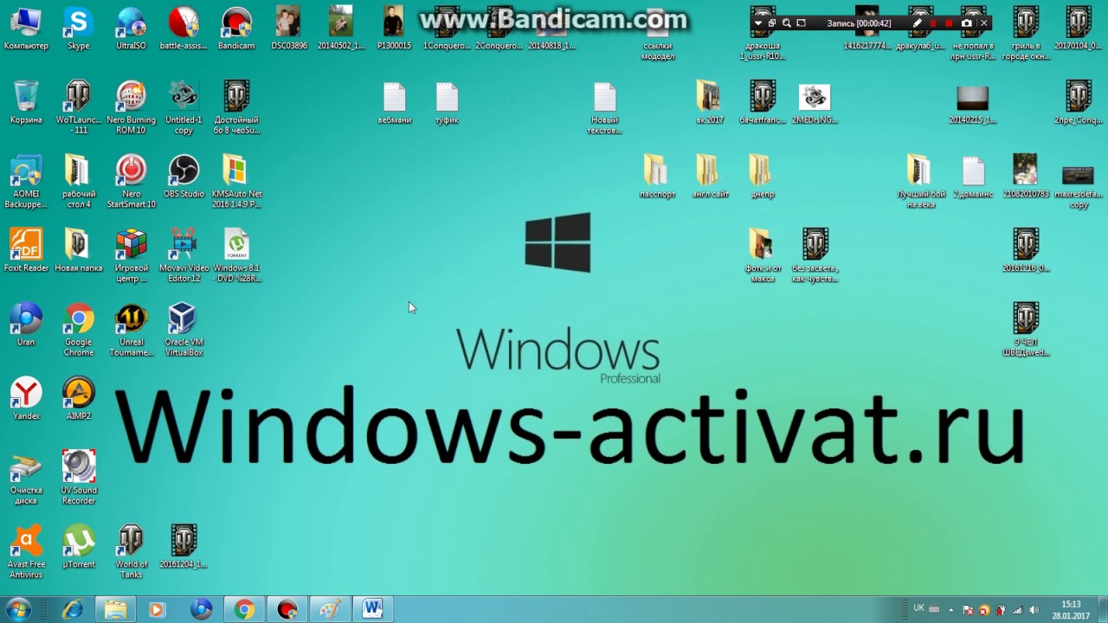This screenshot has height=623, width=1108.
Task: Select the туфик text file
Action: pos(447,103)
